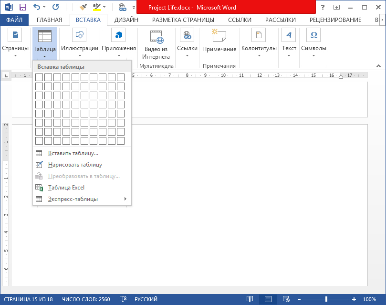The height and width of the screenshot is (305, 386).
Task: Open the РАЗМЕТКА СТРАНИЦЫ tab
Action: (x=183, y=20)
